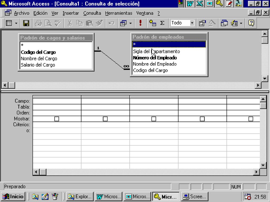
Task: Open the Ventana menu
Action: pyautogui.click(x=145, y=13)
